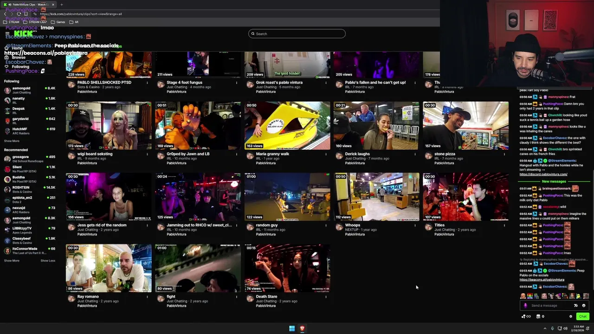594x334 pixels.
Task: Click the green Chat send button
Action: (583, 316)
